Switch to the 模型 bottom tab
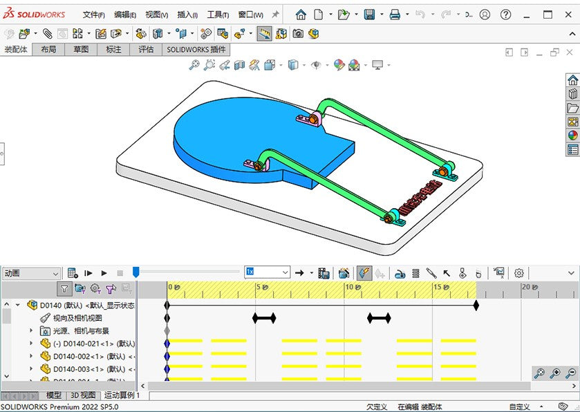 pos(54,395)
